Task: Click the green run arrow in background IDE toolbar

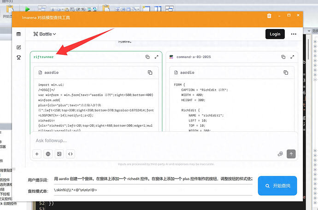Action: (27, 9)
